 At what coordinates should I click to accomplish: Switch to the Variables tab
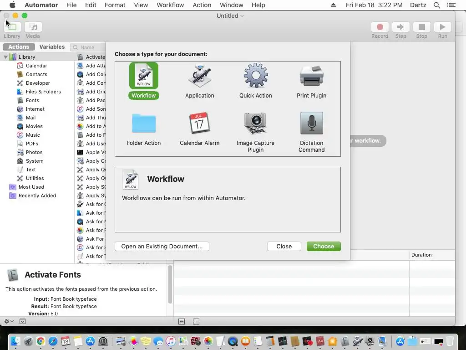click(52, 47)
